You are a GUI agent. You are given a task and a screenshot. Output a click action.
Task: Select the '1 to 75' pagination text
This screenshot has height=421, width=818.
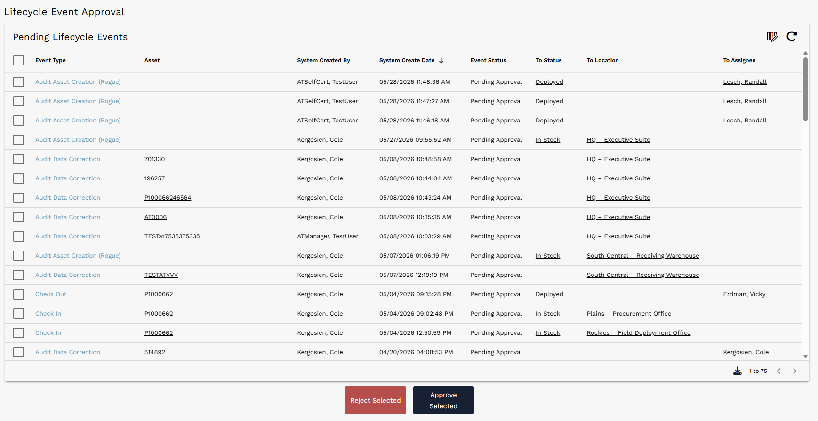coord(758,371)
